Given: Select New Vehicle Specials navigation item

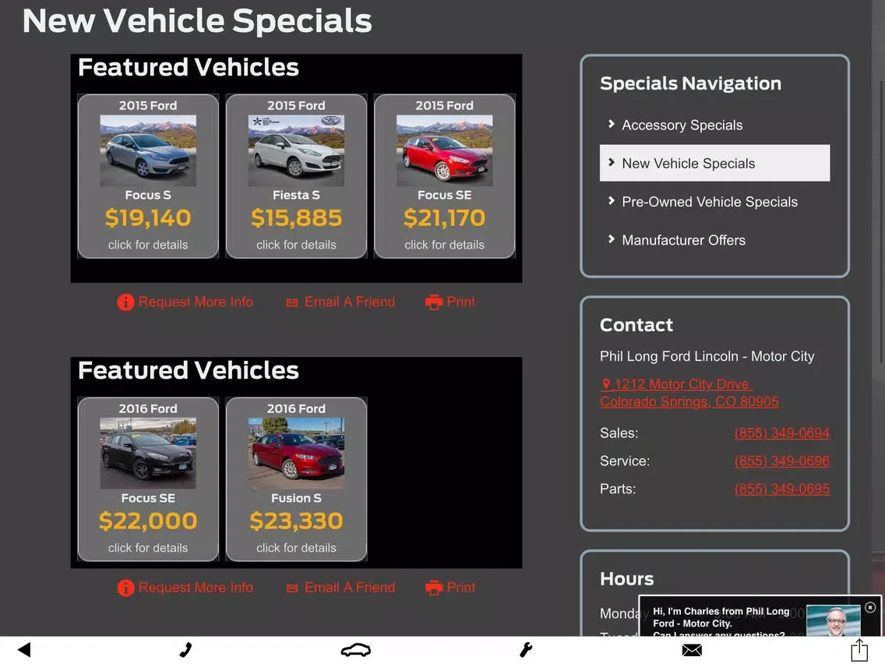Looking at the screenshot, I should (x=714, y=163).
